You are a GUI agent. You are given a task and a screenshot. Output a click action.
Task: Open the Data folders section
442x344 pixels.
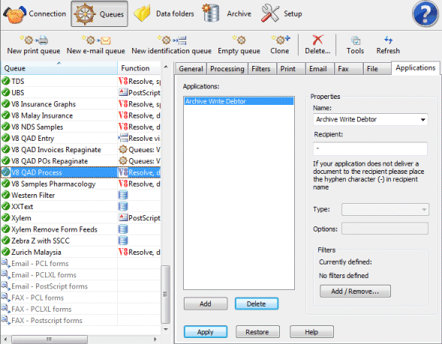click(164, 13)
